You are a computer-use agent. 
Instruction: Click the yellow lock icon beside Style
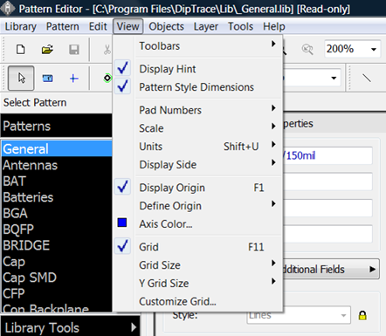362,315
